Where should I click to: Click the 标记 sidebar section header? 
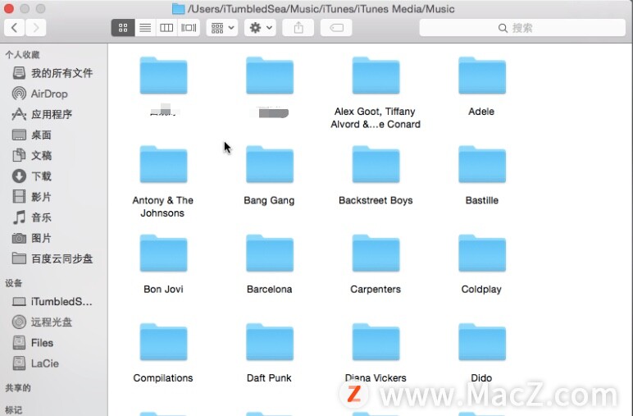click(14, 409)
